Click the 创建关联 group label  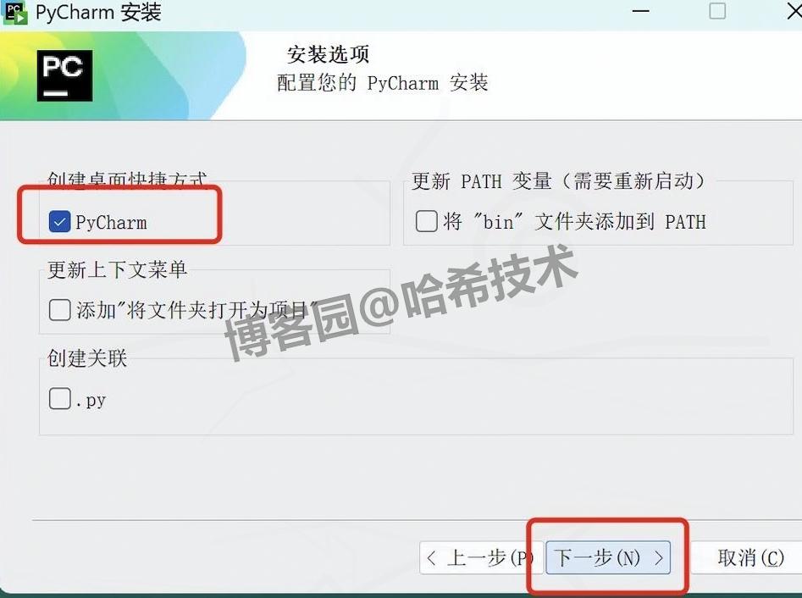click(87, 358)
